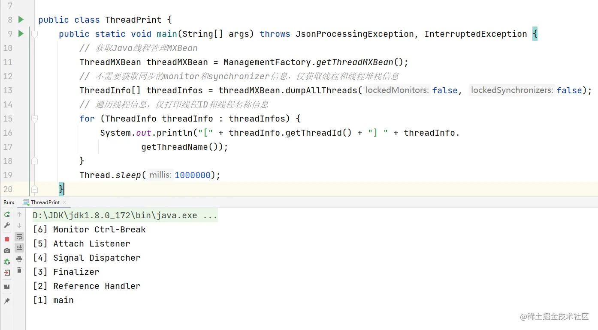Click the Run: panel label
This screenshot has height=330, width=598.
(9, 202)
